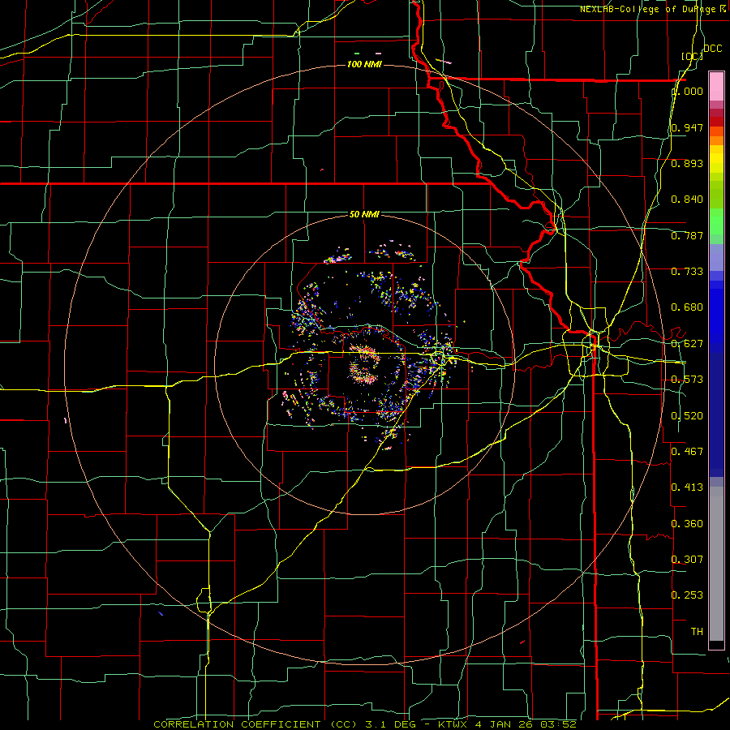
Task: Click the 1.000 value on the color scale
Action: pyautogui.click(x=687, y=91)
